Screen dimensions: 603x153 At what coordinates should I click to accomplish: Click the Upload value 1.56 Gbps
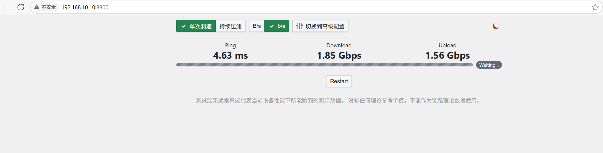click(x=448, y=56)
